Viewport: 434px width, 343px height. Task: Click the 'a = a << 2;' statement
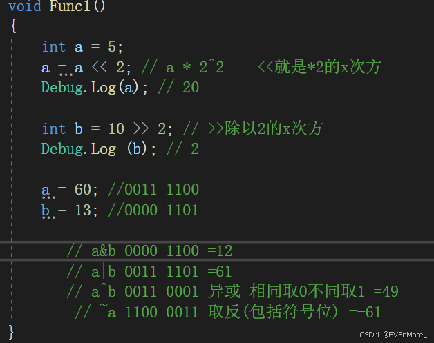[x=86, y=68]
